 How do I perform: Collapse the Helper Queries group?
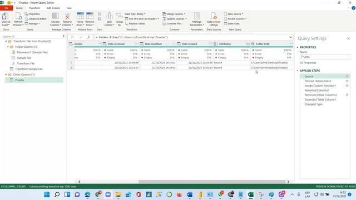click(x=8, y=47)
